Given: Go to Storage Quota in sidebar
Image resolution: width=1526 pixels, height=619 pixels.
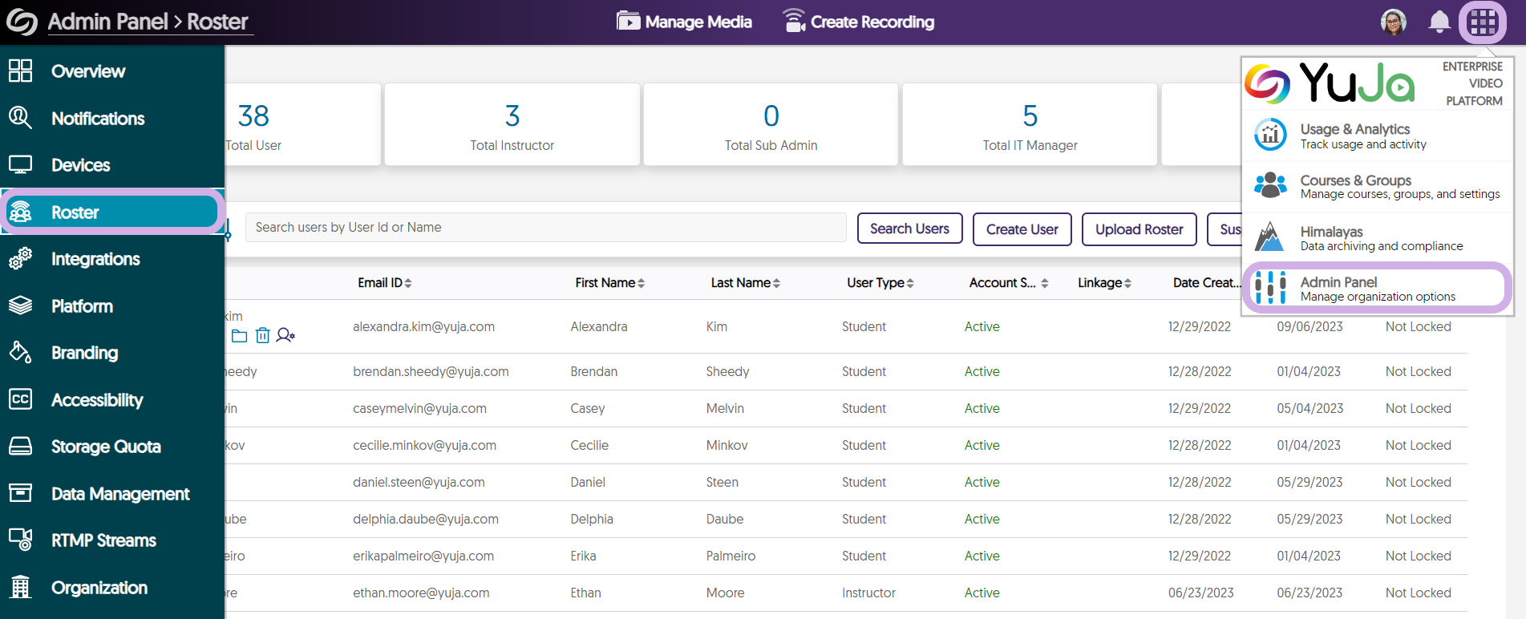Looking at the screenshot, I should pyautogui.click(x=106, y=447).
